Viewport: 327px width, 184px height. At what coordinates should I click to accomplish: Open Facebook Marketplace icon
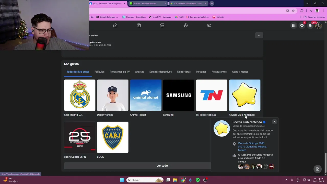162,25
